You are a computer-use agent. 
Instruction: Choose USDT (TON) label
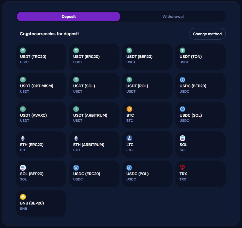191,57
